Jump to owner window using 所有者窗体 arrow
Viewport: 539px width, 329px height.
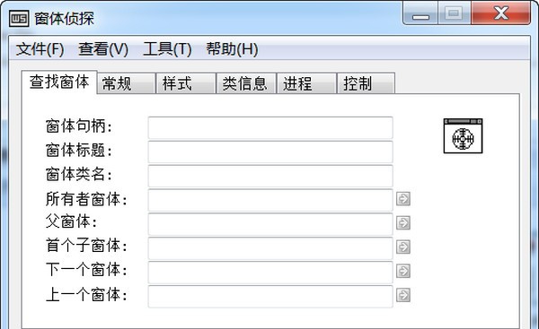[403, 199]
